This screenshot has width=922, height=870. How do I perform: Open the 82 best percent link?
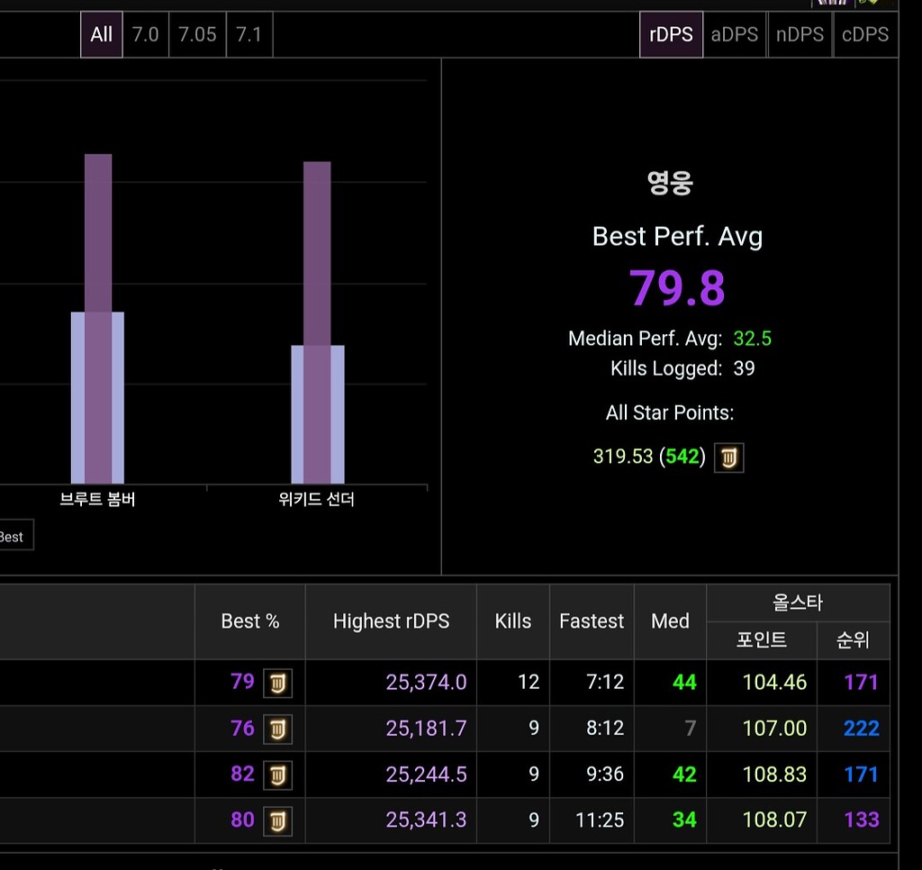242,775
